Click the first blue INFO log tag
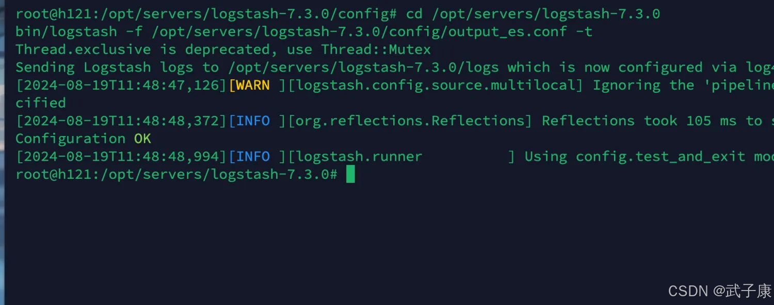This screenshot has height=305, width=774. point(253,121)
